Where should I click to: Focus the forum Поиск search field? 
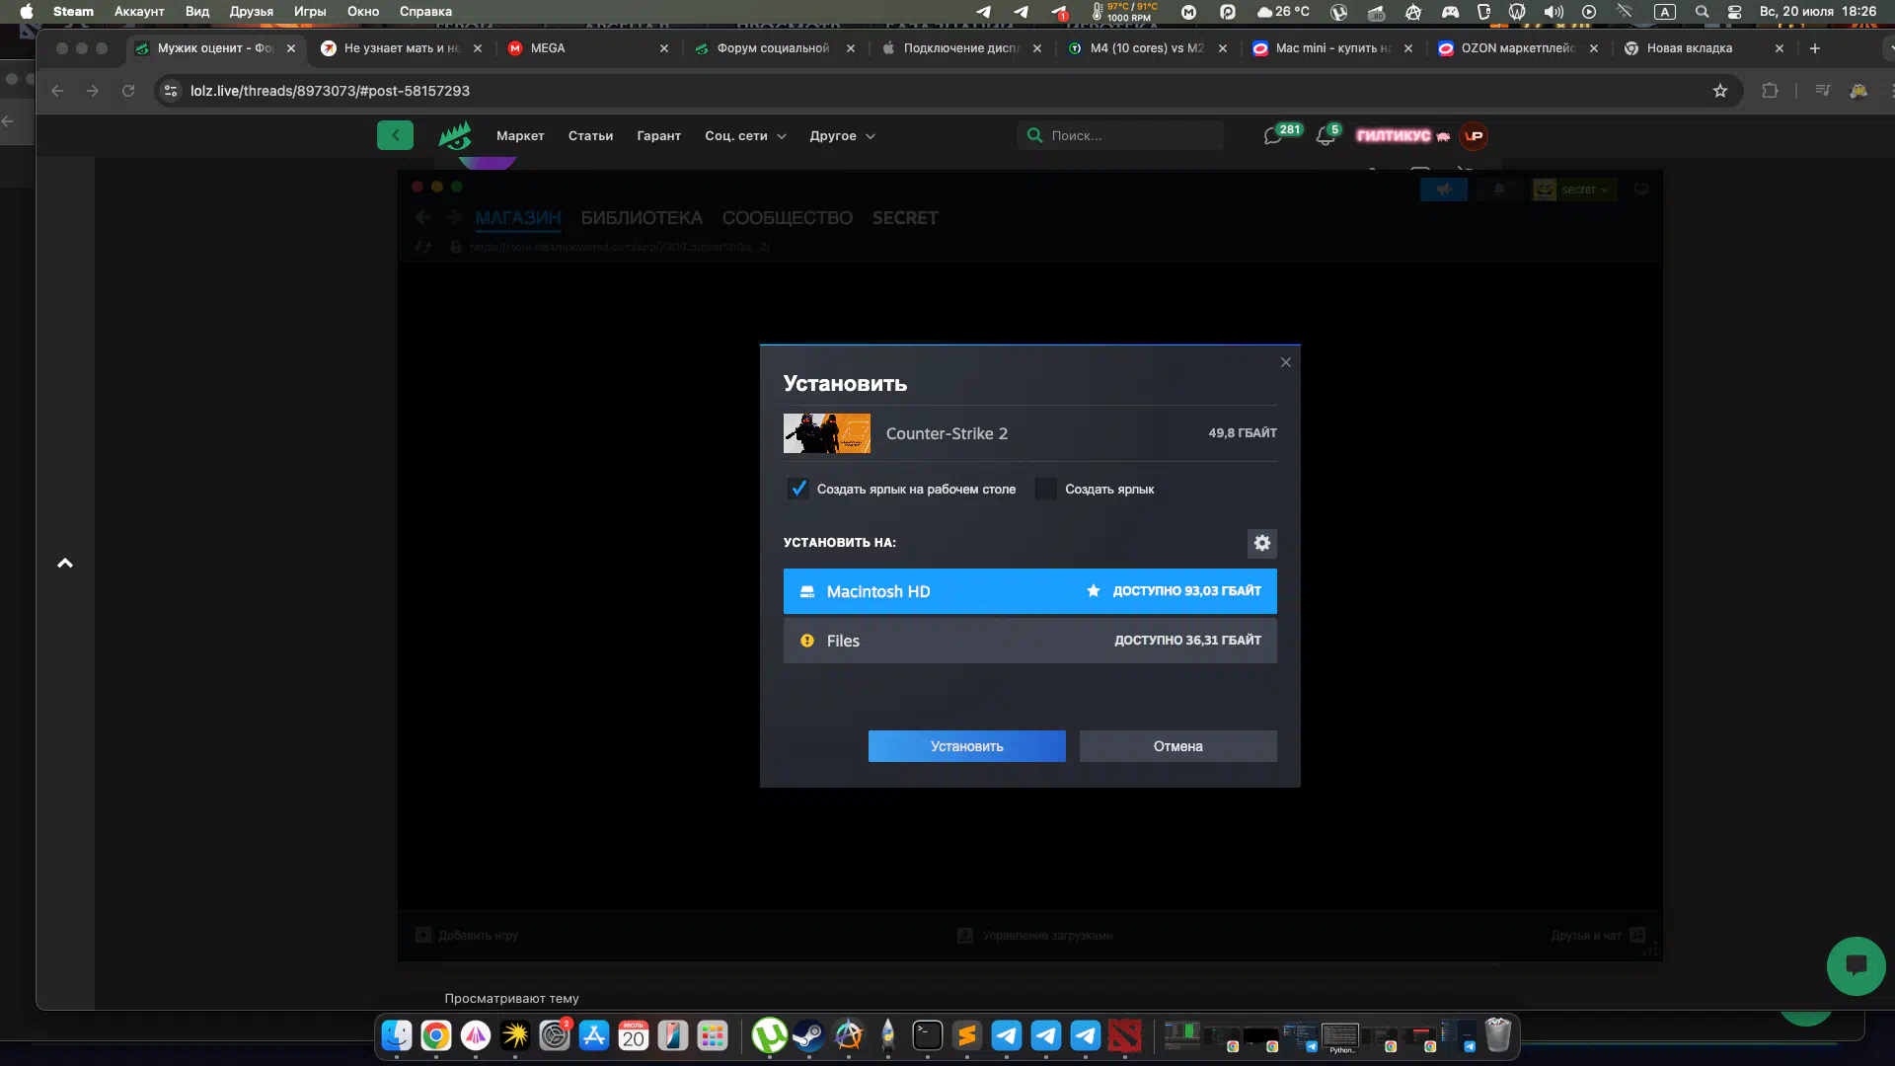pyautogui.click(x=1120, y=135)
